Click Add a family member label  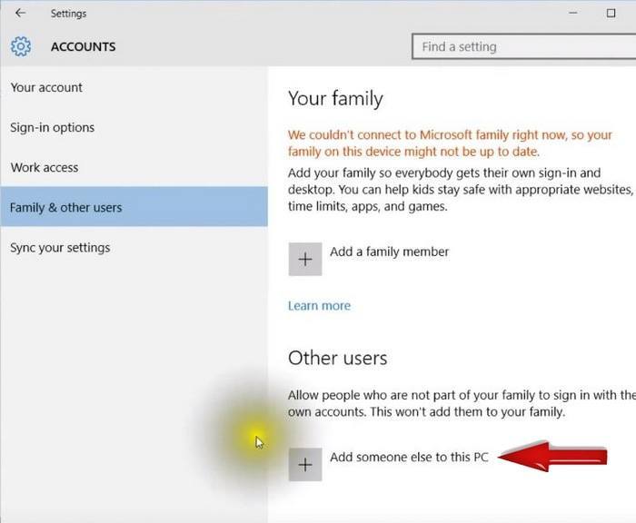(x=390, y=252)
